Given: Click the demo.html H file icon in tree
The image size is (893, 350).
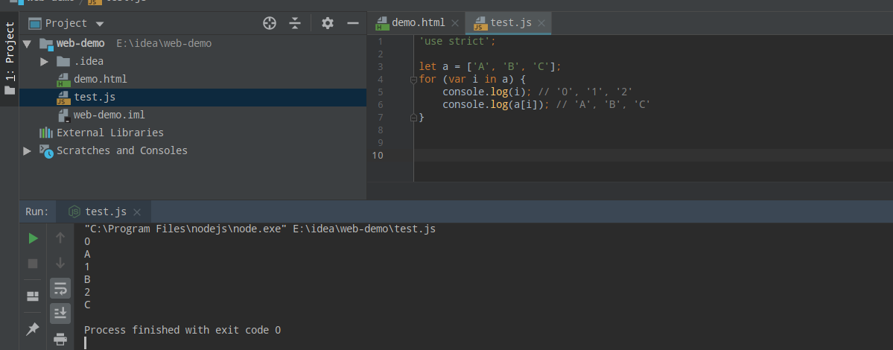Looking at the screenshot, I should pos(63,79).
